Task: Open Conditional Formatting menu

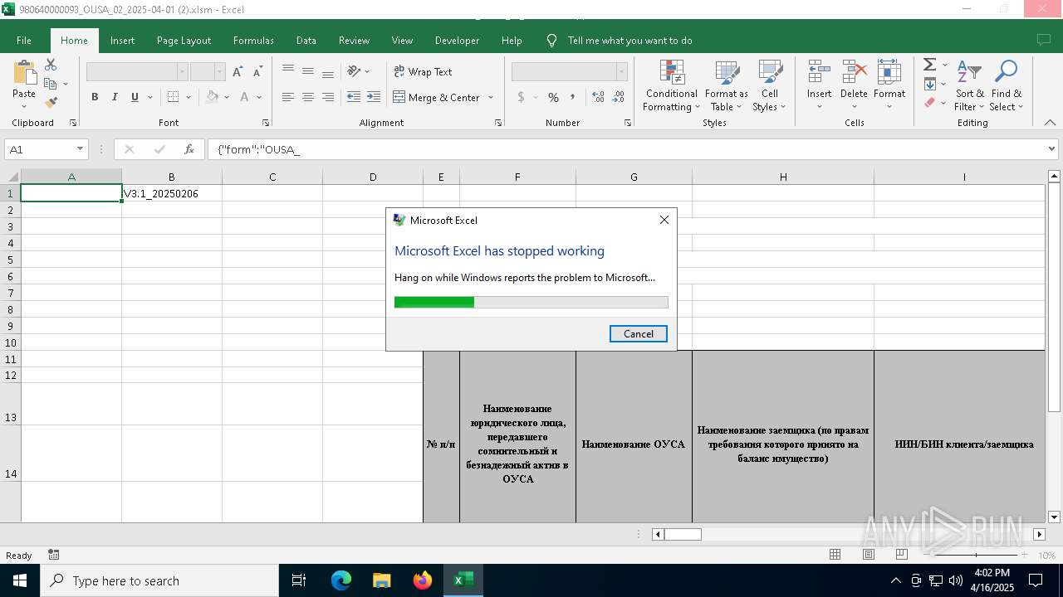Action: coord(672,85)
